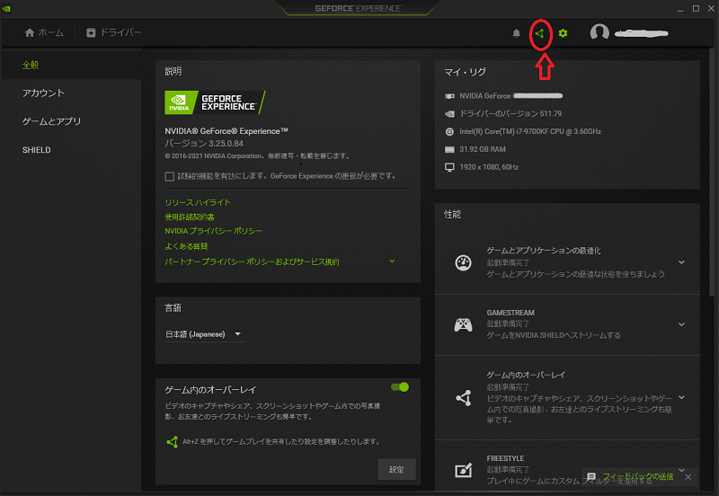The height and width of the screenshot is (496, 719).
Task: Click the 31.92 GB RAM text
Action: click(483, 149)
